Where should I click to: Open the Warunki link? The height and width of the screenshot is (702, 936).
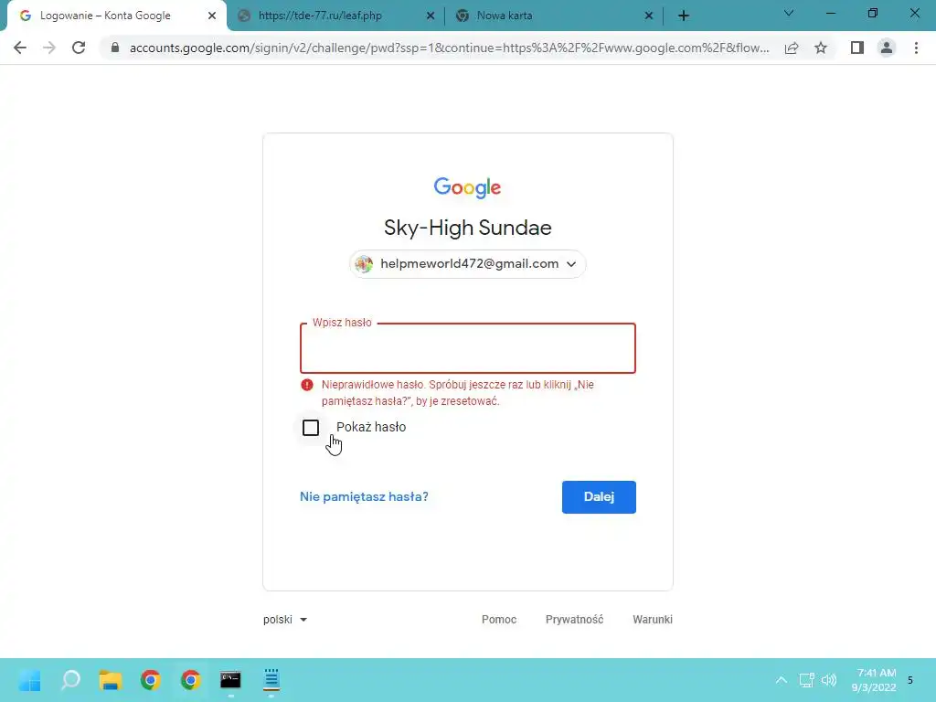click(x=653, y=620)
